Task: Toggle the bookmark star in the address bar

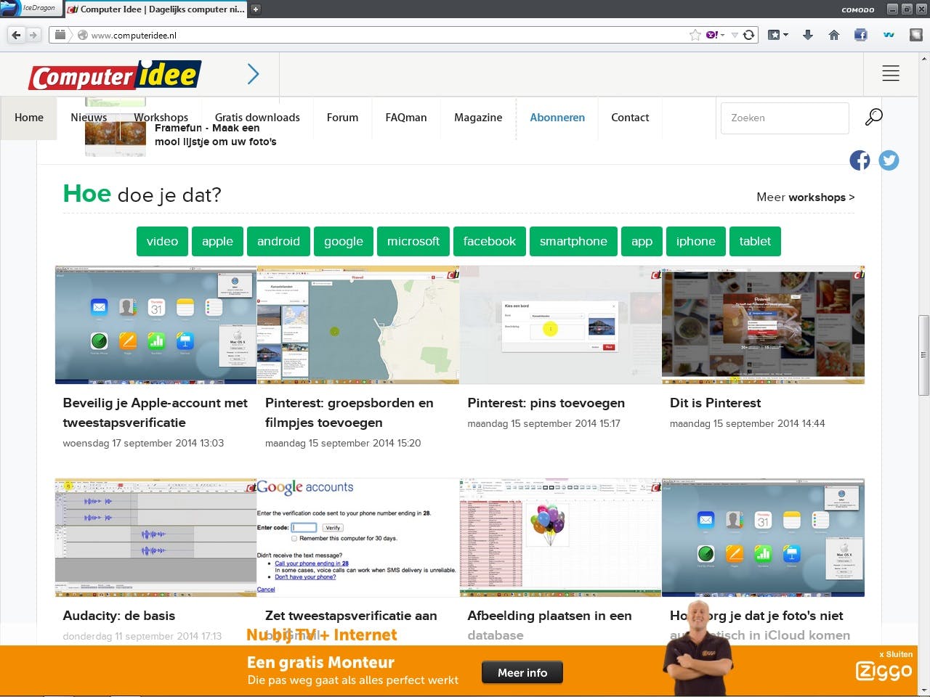Action: [695, 34]
